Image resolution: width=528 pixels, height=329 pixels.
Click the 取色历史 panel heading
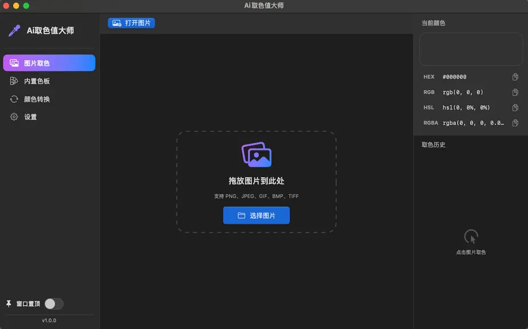pos(434,145)
